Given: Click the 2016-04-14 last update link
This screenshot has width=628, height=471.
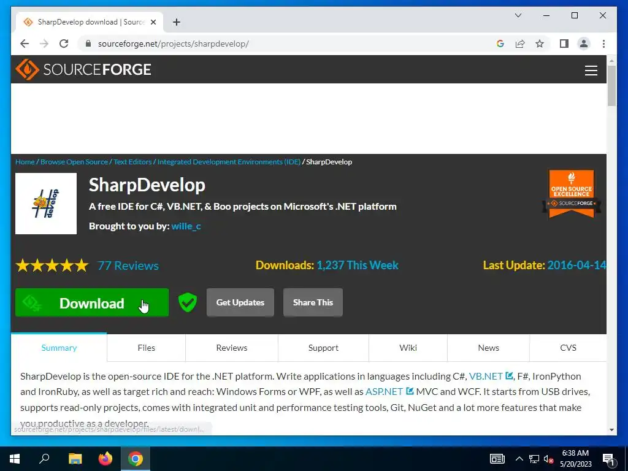Looking at the screenshot, I should pos(576,265).
